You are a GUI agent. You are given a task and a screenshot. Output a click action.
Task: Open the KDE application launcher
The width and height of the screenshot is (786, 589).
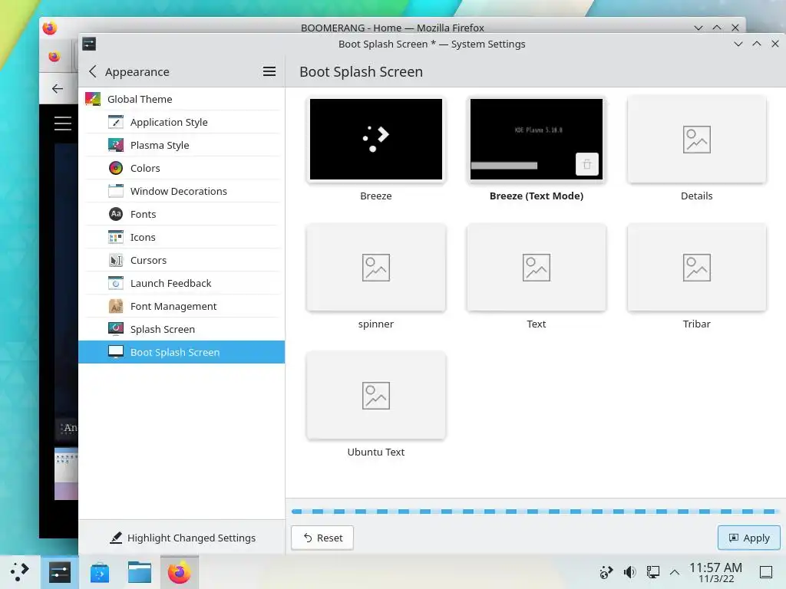[19, 572]
